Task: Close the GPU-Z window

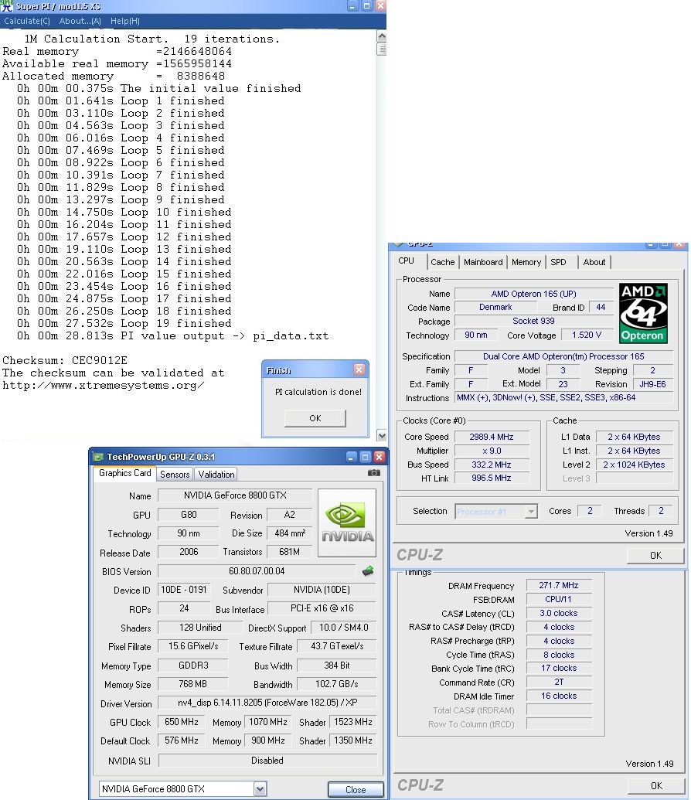Action: click(x=379, y=457)
